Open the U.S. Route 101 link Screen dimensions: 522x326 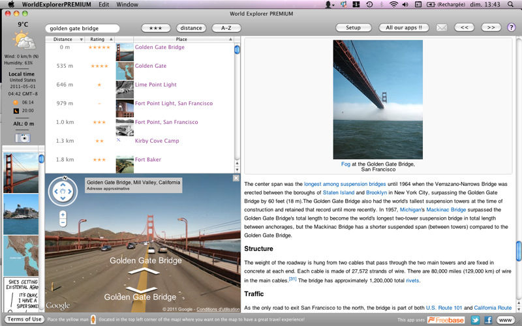coord(444,308)
